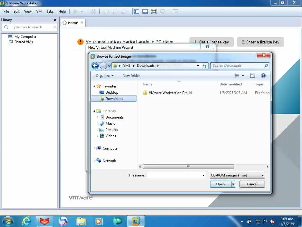Open the Edit menu in VMware Workstation
302x227 pixels.
(x=17, y=12)
